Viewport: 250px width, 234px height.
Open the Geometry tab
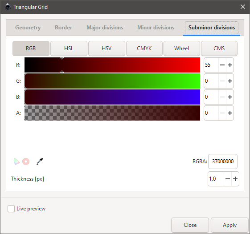(28, 28)
